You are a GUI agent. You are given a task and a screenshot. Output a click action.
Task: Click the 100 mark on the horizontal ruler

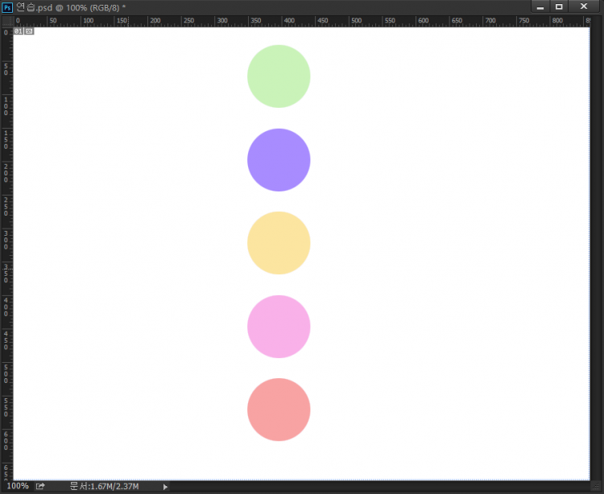[x=89, y=20]
